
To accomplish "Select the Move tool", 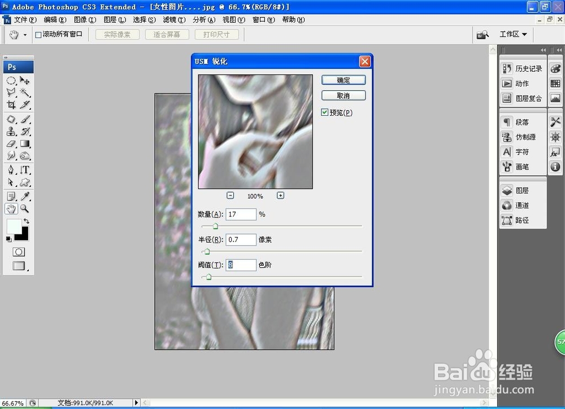I will [x=24, y=80].
